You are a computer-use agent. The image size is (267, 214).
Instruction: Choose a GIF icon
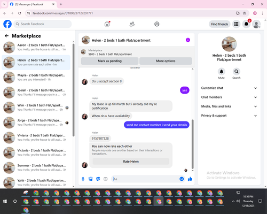coord(106,179)
